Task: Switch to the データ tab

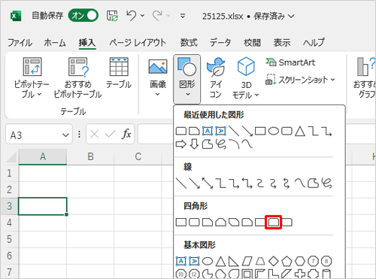Action: point(220,43)
